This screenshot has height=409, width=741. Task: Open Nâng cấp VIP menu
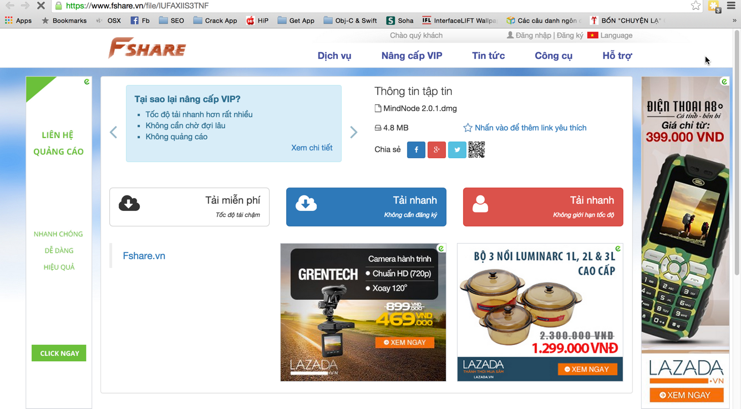point(412,55)
